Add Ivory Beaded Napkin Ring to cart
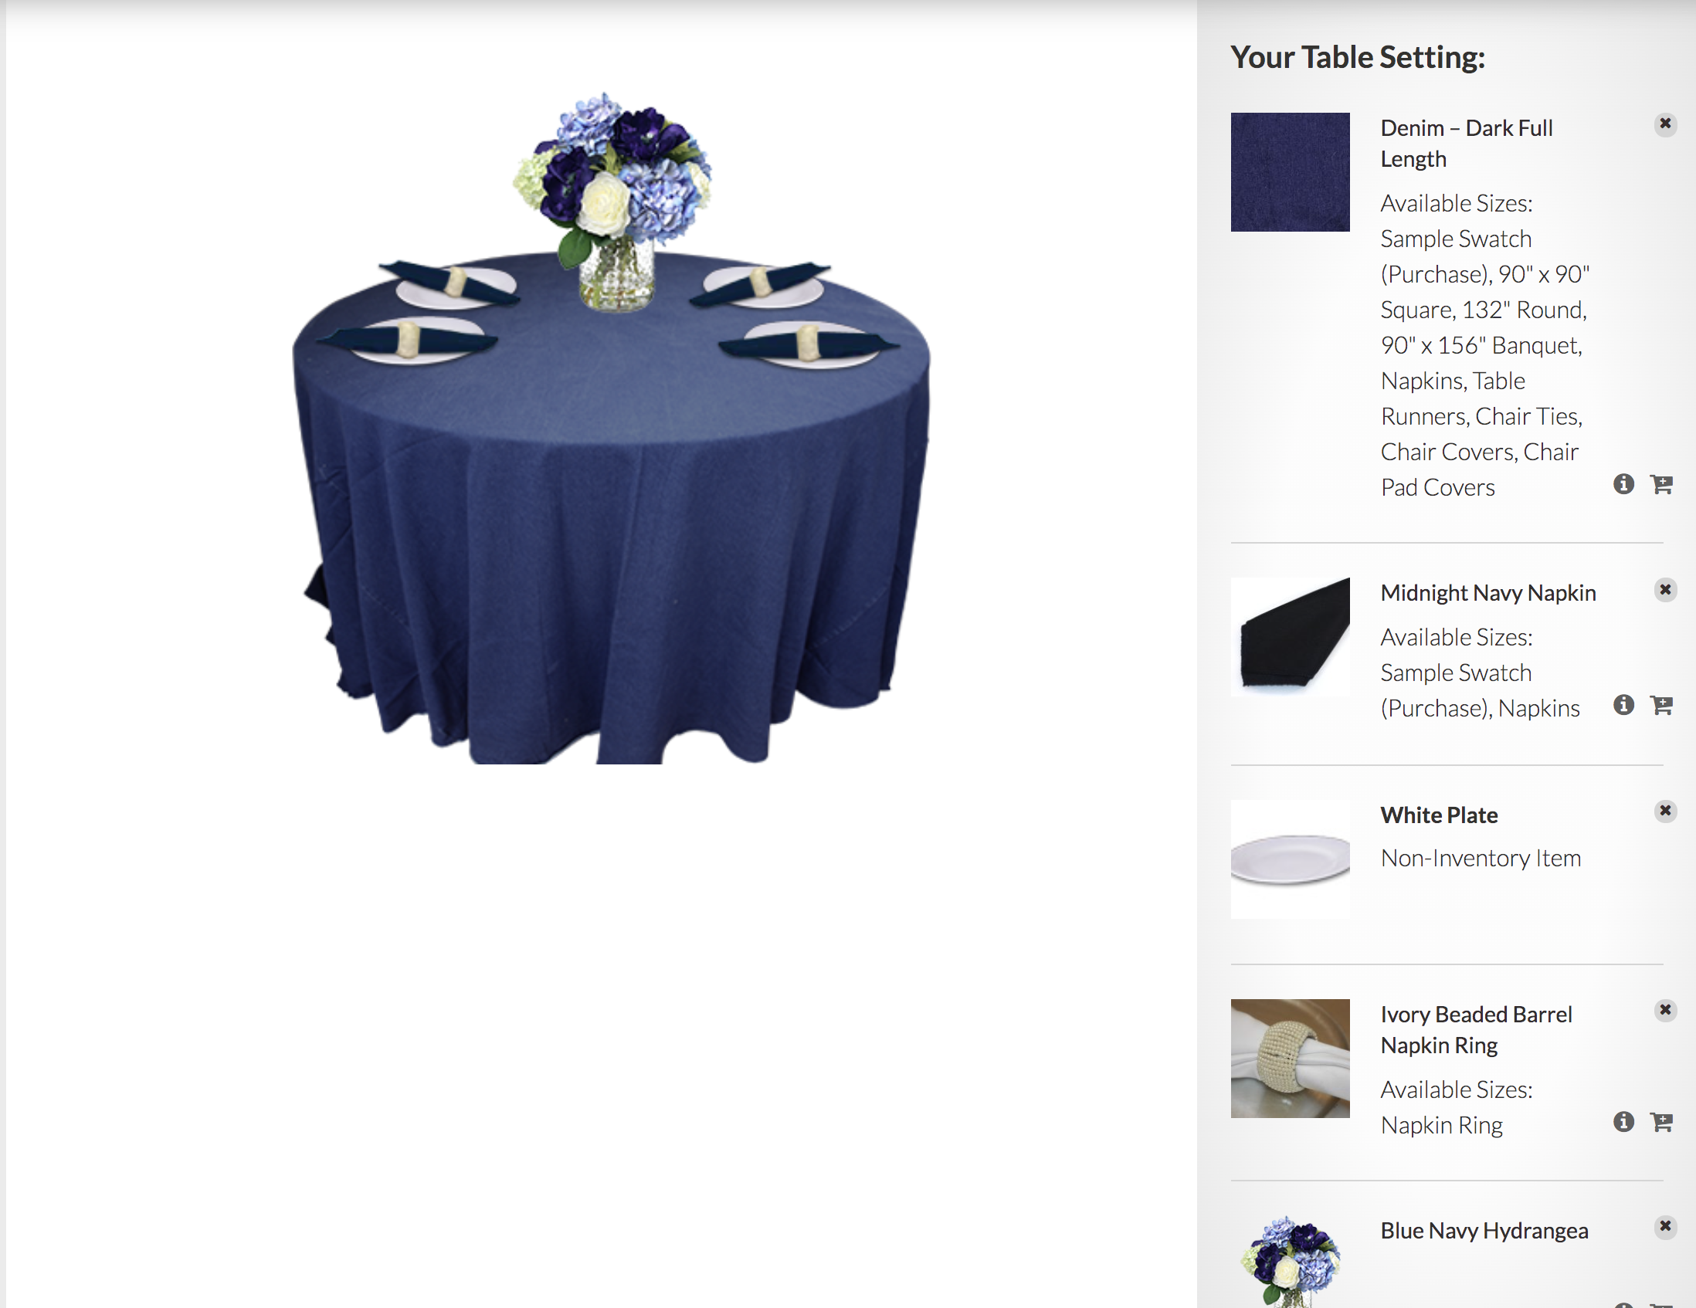Screen dimensions: 1696x1308 click(1661, 1122)
